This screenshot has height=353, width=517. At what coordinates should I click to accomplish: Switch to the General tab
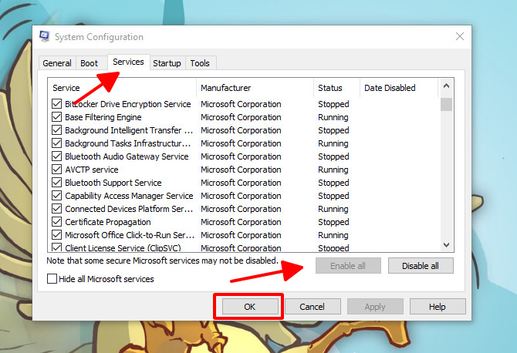(57, 63)
